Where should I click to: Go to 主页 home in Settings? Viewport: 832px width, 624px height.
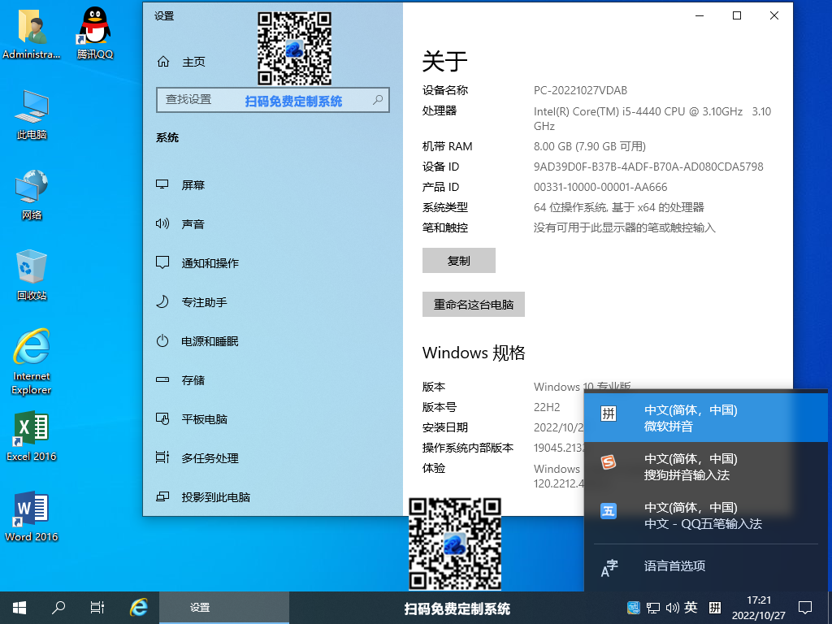(193, 62)
